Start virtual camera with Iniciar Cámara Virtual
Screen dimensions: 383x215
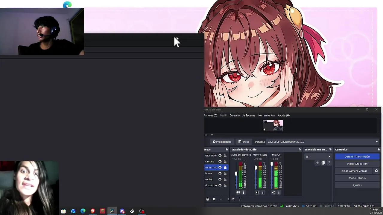(x=354, y=171)
